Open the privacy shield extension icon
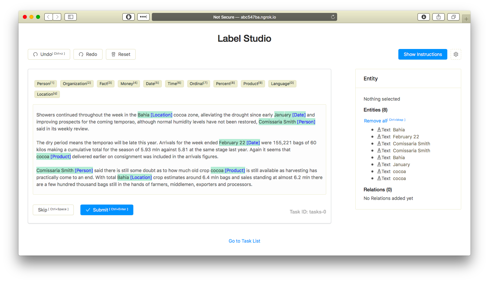This screenshot has width=489, height=282. tap(128, 17)
